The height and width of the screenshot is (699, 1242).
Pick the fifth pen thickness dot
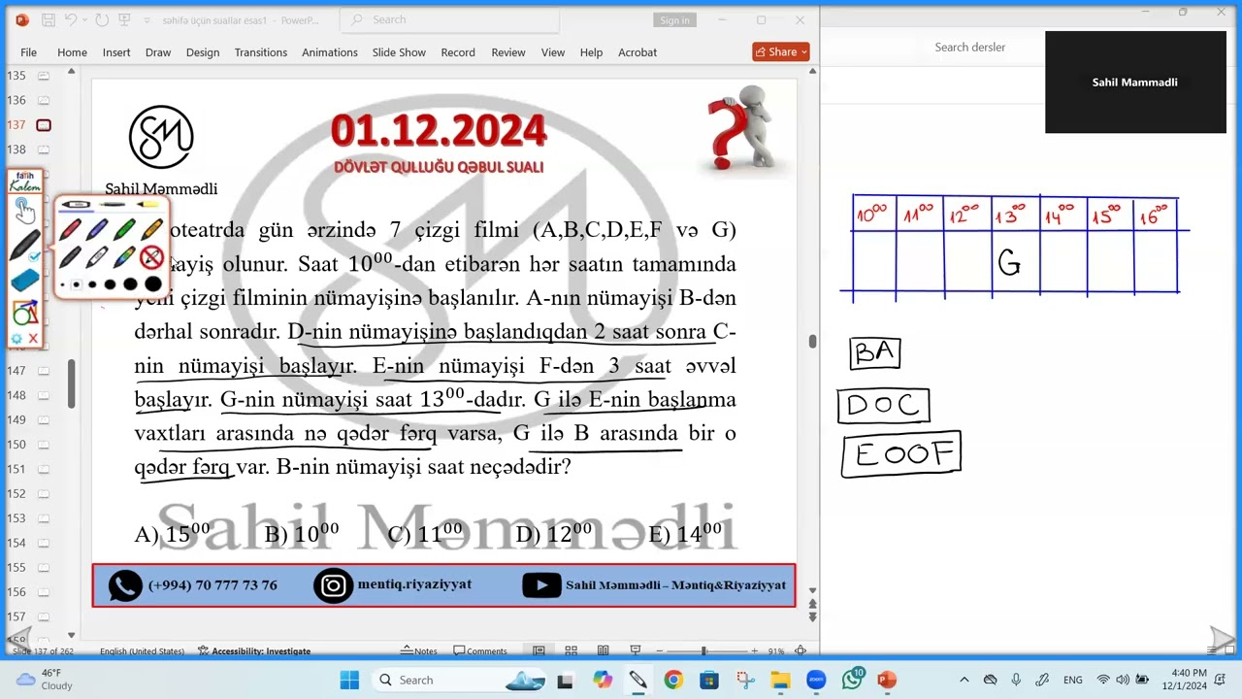pyautogui.click(x=130, y=284)
